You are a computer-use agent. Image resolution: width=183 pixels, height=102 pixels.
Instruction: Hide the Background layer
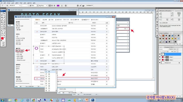pos(160,63)
